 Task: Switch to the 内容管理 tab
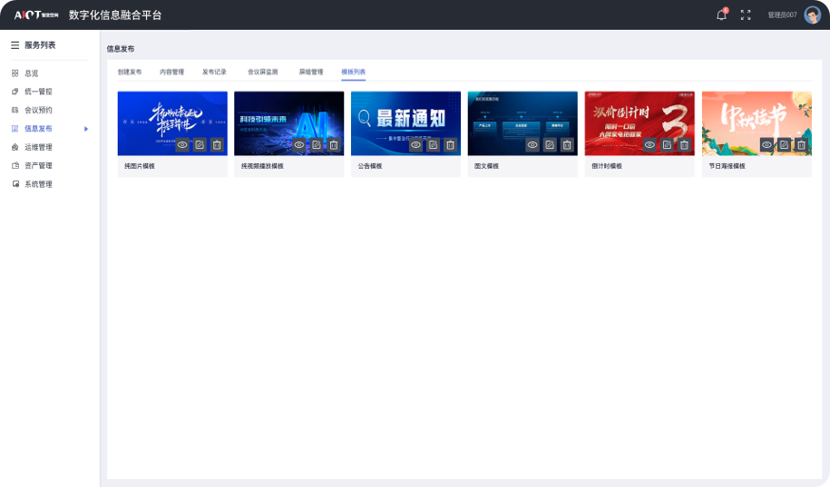coord(172,72)
